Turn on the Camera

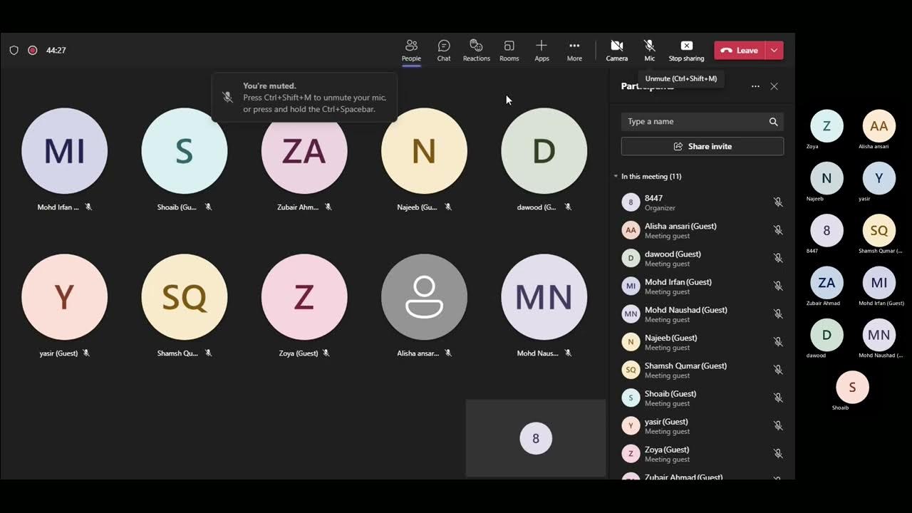tap(617, 51)
